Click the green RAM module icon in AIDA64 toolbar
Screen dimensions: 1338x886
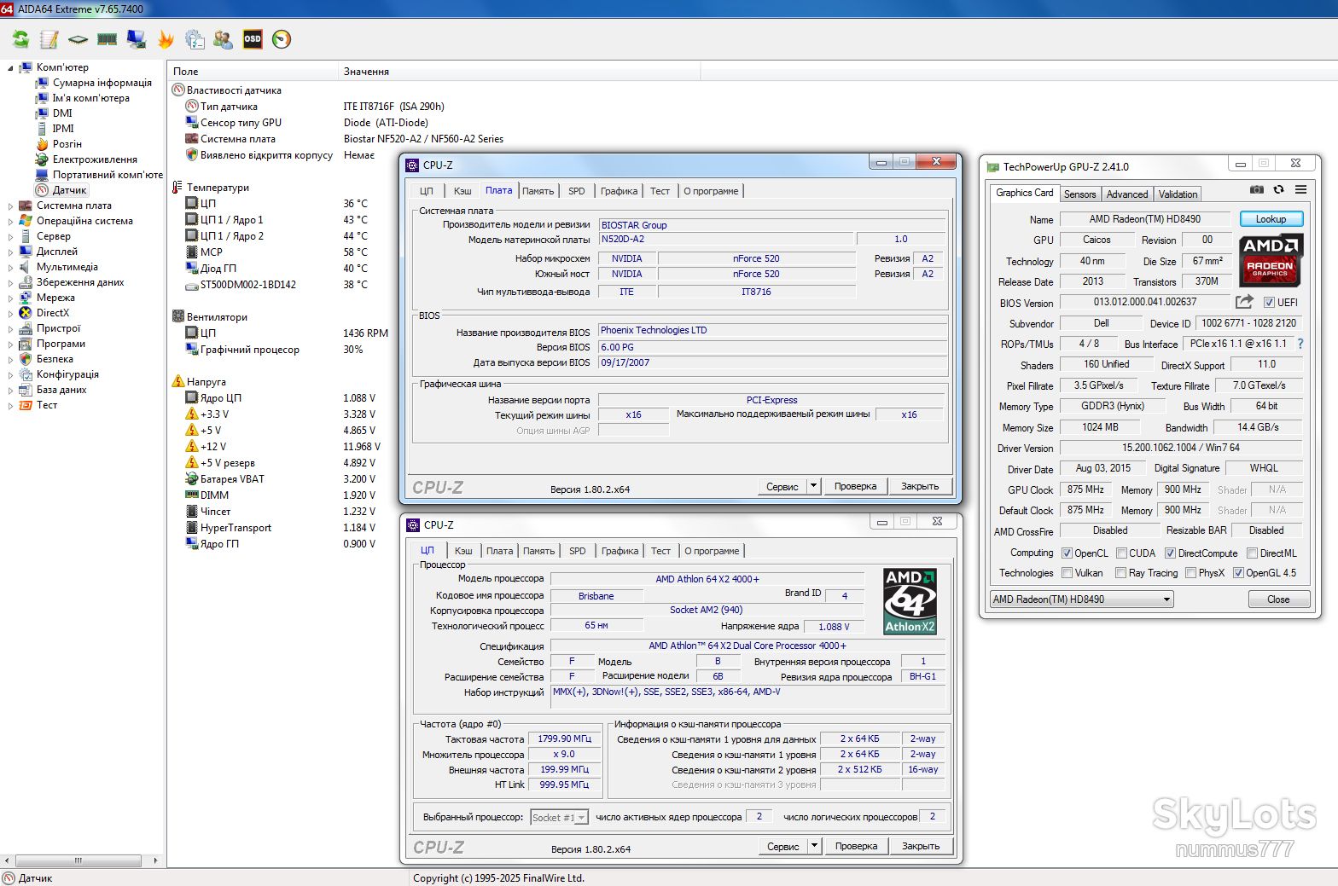107,39
